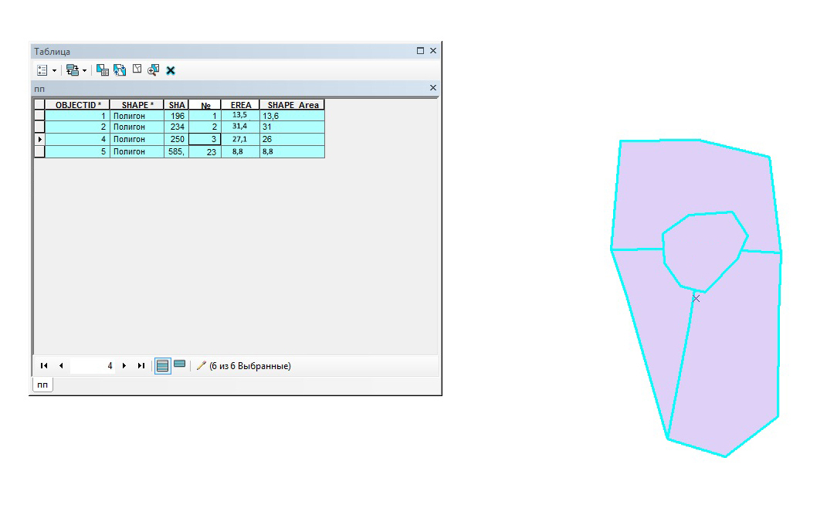The height and width of the screenshot is (522, 827).
Task: Open Select By Attributes tool
Action: (x=103, y=70)
